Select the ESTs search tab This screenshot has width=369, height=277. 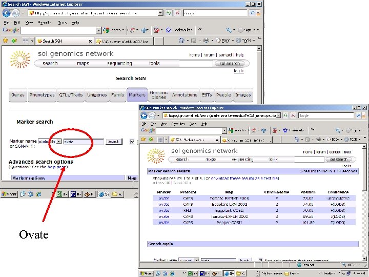tap(207, 95)
